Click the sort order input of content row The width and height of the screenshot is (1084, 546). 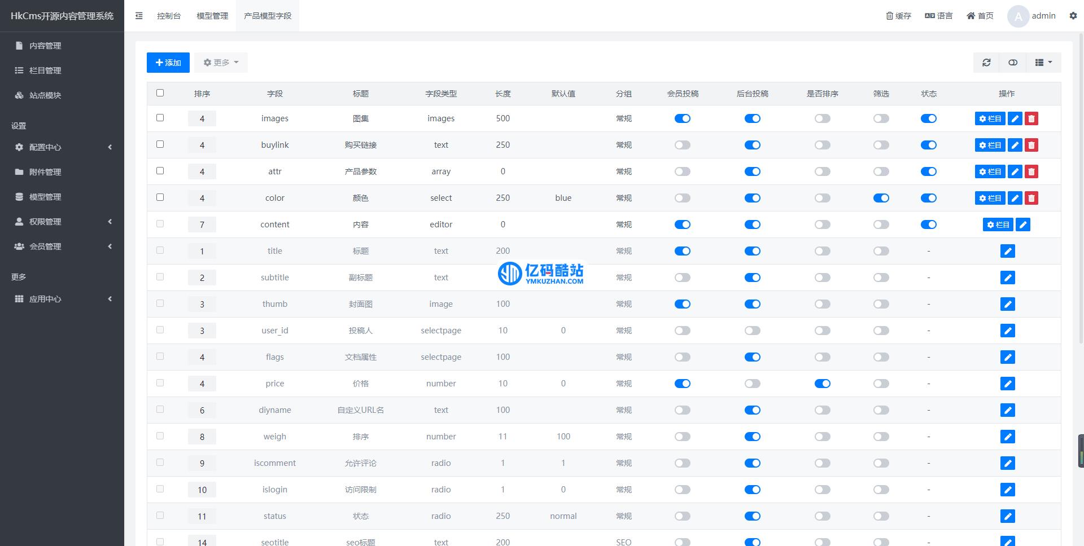(x=202, y=224)
